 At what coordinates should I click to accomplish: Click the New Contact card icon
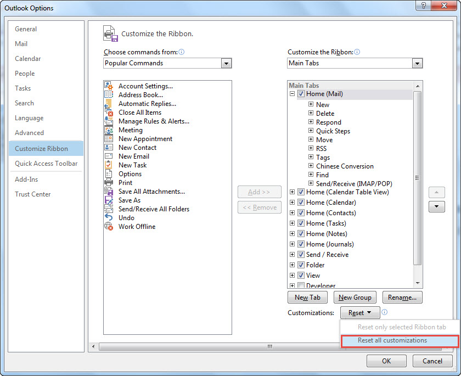109,147
